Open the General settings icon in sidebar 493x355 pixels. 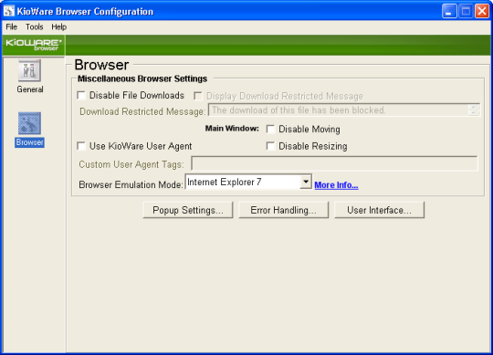pyautogui.click(x=29, y=70)
